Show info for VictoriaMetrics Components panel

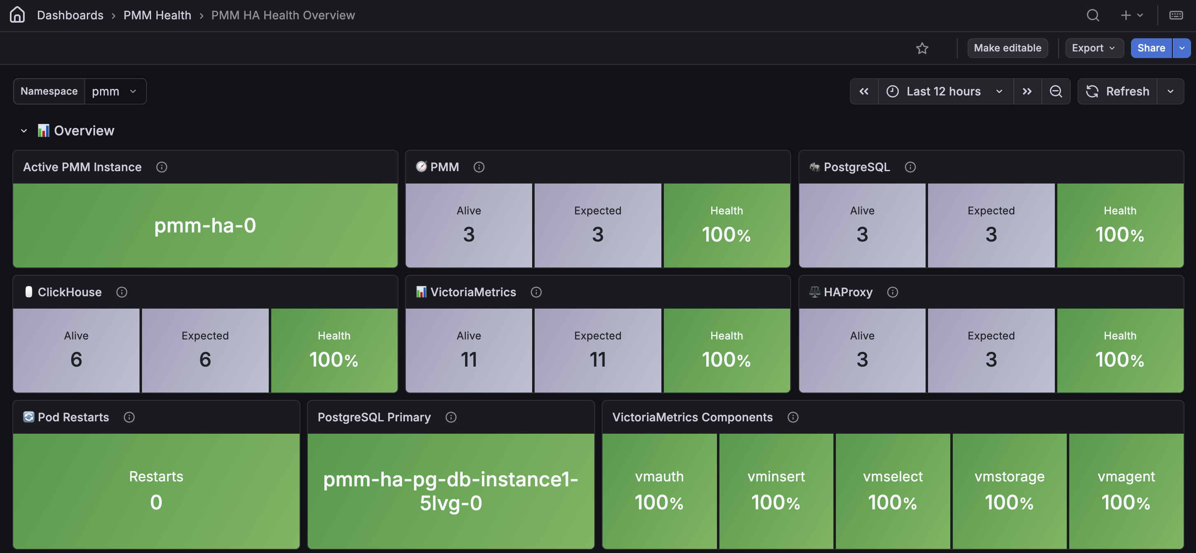(793, 417)
